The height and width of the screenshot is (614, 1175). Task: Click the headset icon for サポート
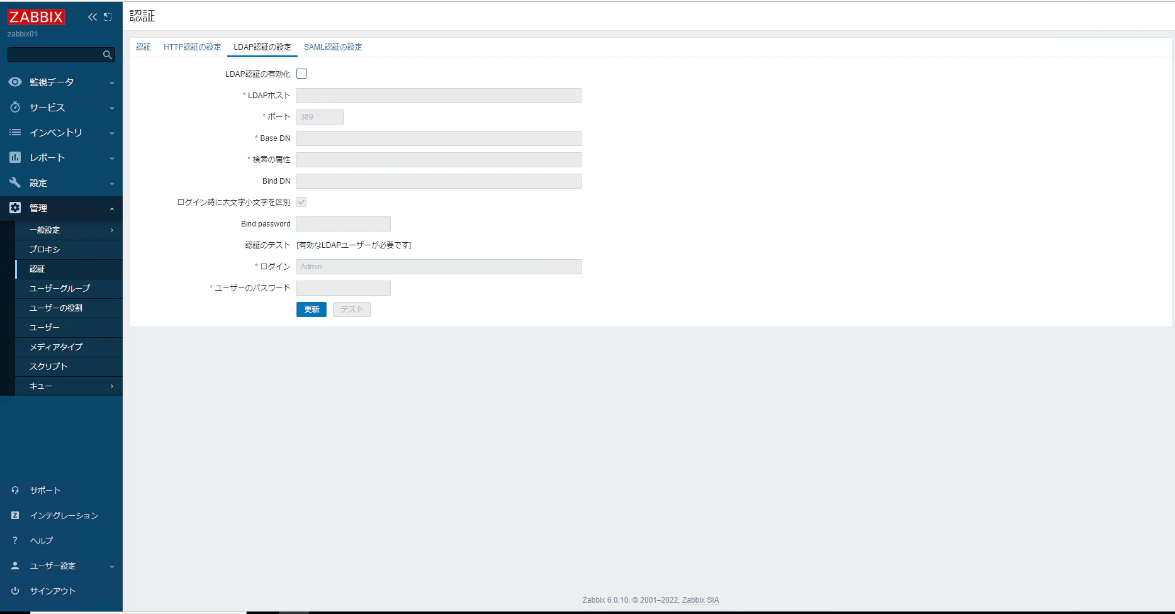tap(15, 490)
